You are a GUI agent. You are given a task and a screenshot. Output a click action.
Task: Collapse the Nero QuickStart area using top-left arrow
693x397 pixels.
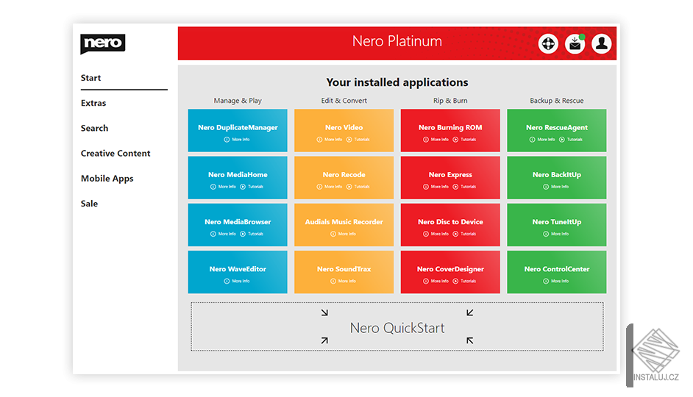coord(324,312)
